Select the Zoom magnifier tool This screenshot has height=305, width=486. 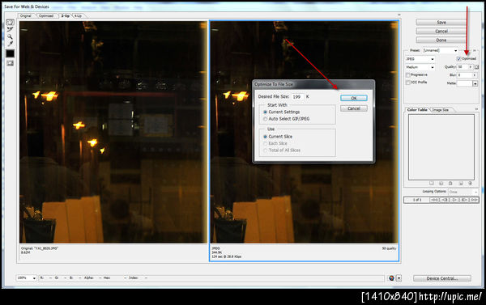[10, 36]
